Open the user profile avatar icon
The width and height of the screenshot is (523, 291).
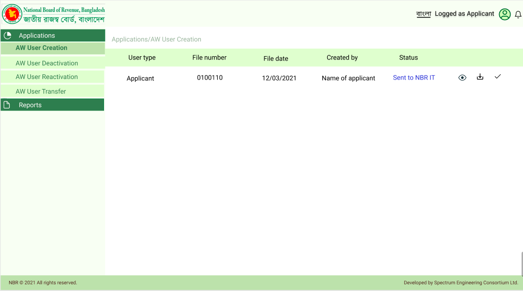[504, 14]
